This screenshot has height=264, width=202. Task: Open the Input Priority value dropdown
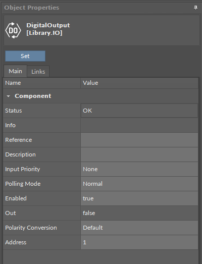139,169
